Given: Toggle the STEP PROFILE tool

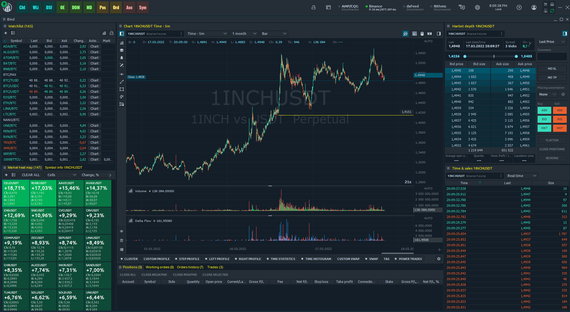Looking at the screenshot, I should pos(187,259).
